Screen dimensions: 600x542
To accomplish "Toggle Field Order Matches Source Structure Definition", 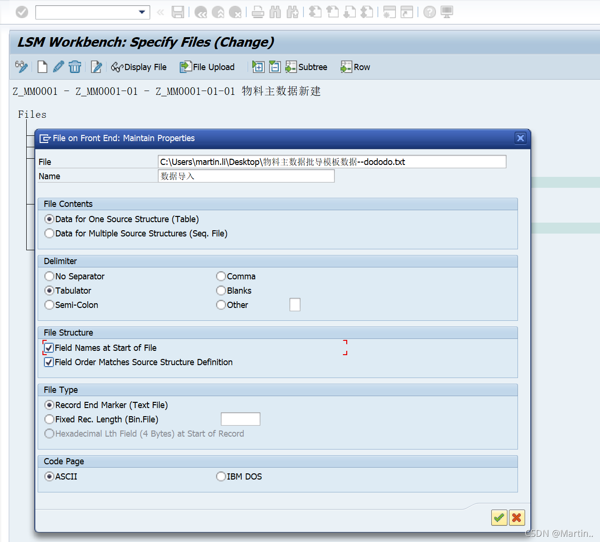I will pos(49,362).
